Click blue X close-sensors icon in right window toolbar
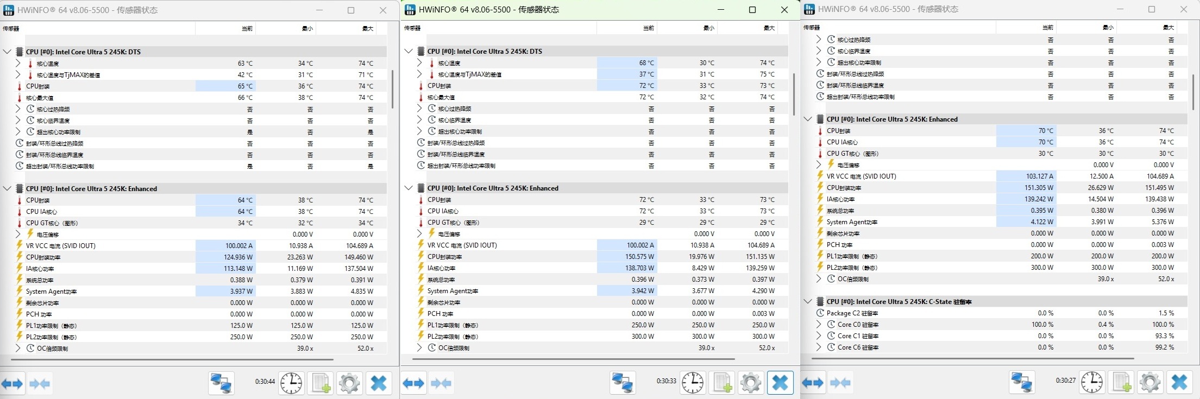 [1179, 382]
